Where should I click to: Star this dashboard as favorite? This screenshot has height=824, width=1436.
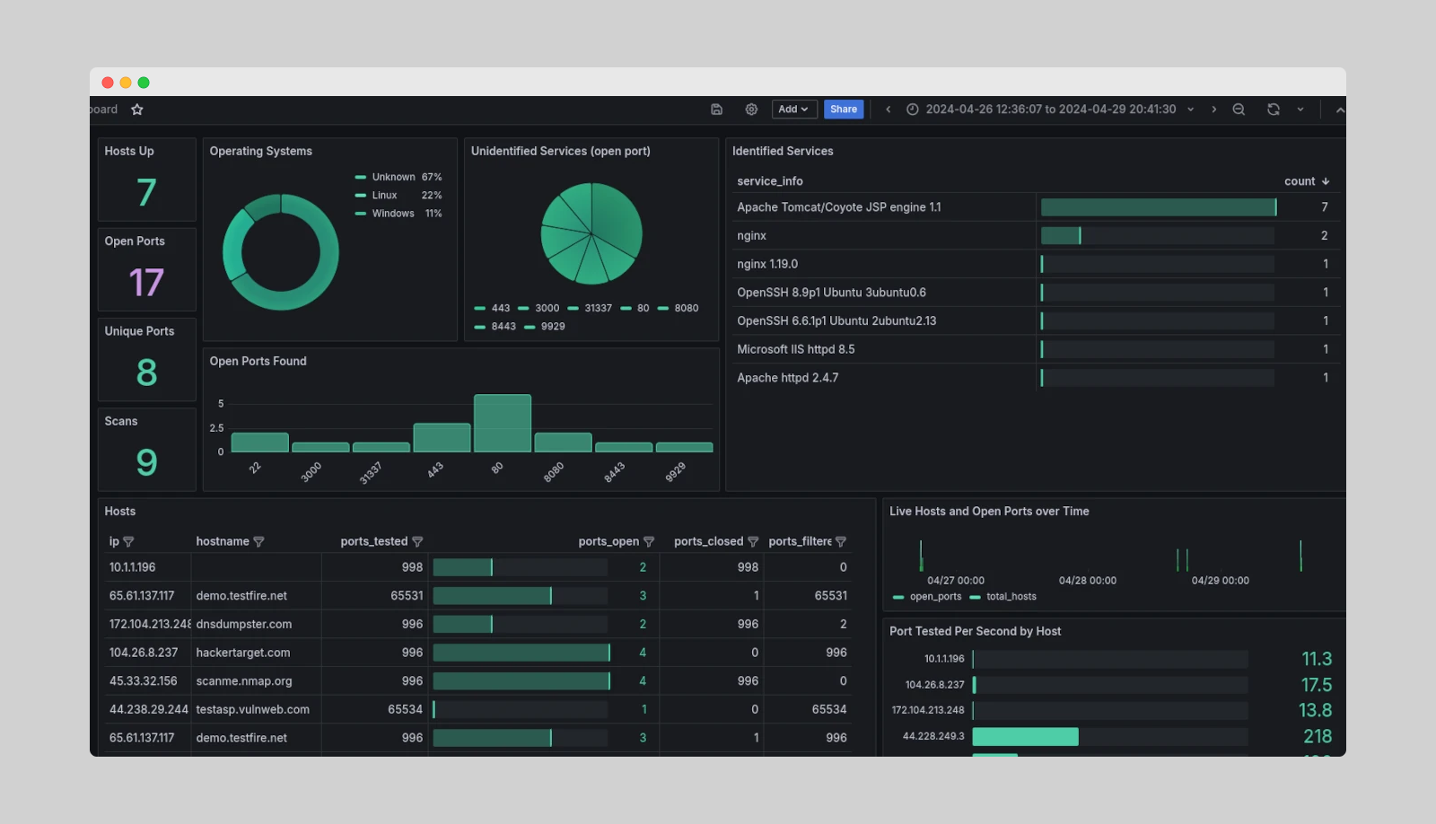[x=137, y=110]
